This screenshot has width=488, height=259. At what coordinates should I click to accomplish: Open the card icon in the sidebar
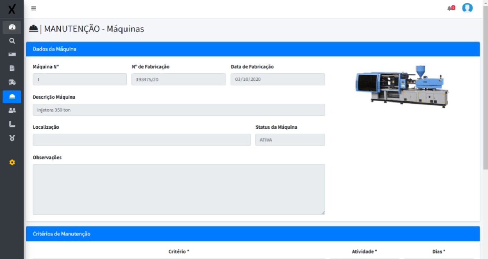click(12, 55)
